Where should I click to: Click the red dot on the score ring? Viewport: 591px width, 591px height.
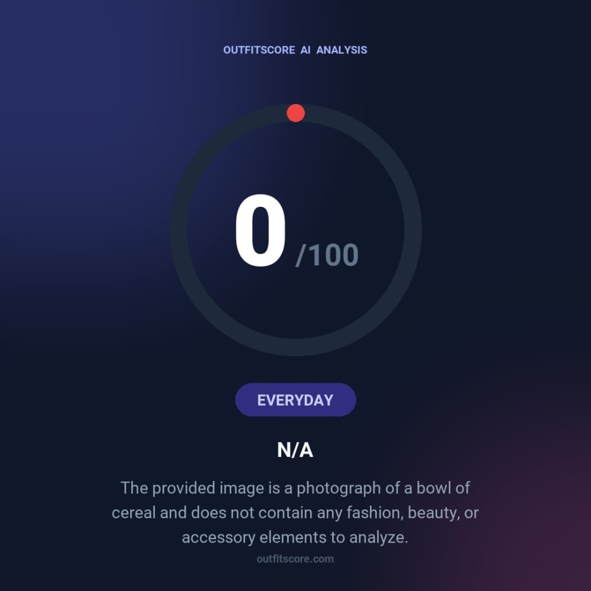click(x=295, y=113)
